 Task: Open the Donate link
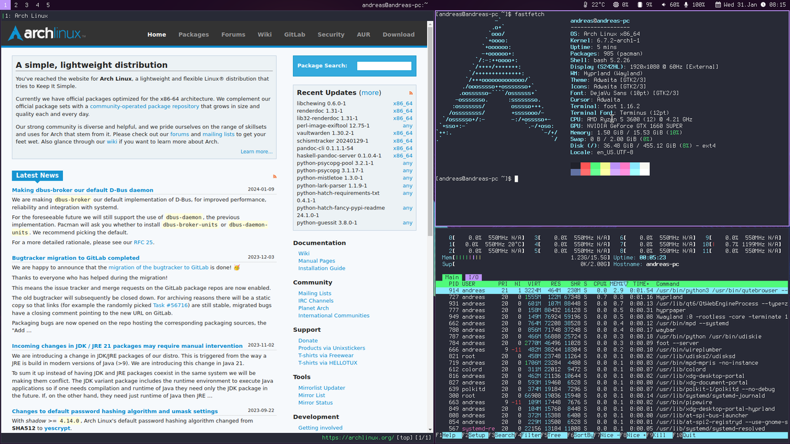coord(308,340)
